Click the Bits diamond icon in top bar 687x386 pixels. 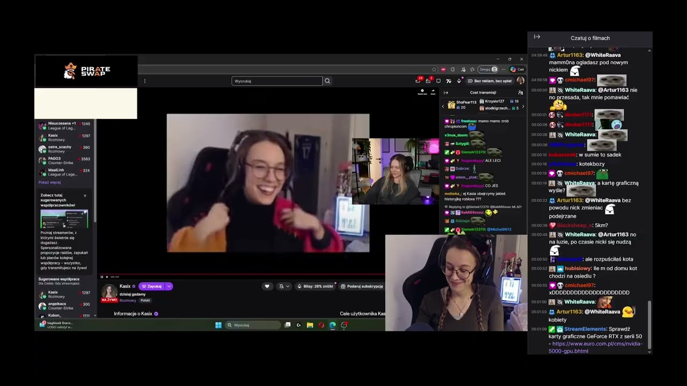[x=459, y=81]
